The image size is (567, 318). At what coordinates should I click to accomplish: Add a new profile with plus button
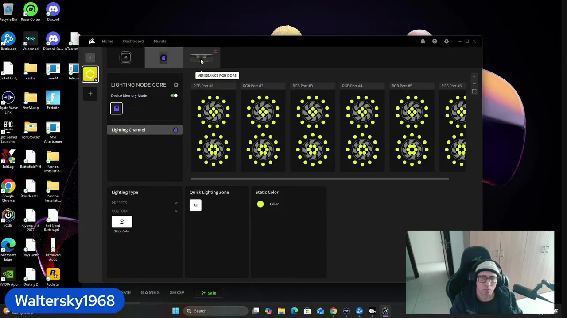coord(90,94)
